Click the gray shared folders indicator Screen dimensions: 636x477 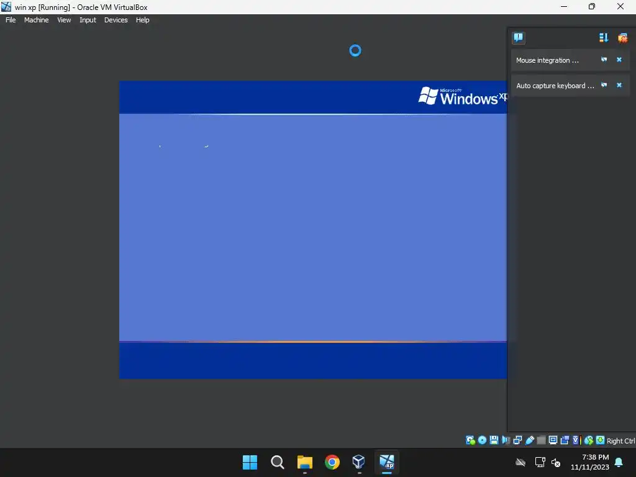point(541,440)
